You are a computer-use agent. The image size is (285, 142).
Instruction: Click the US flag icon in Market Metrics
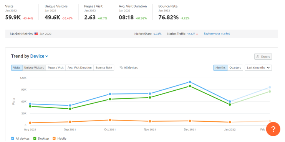[36, 34]
